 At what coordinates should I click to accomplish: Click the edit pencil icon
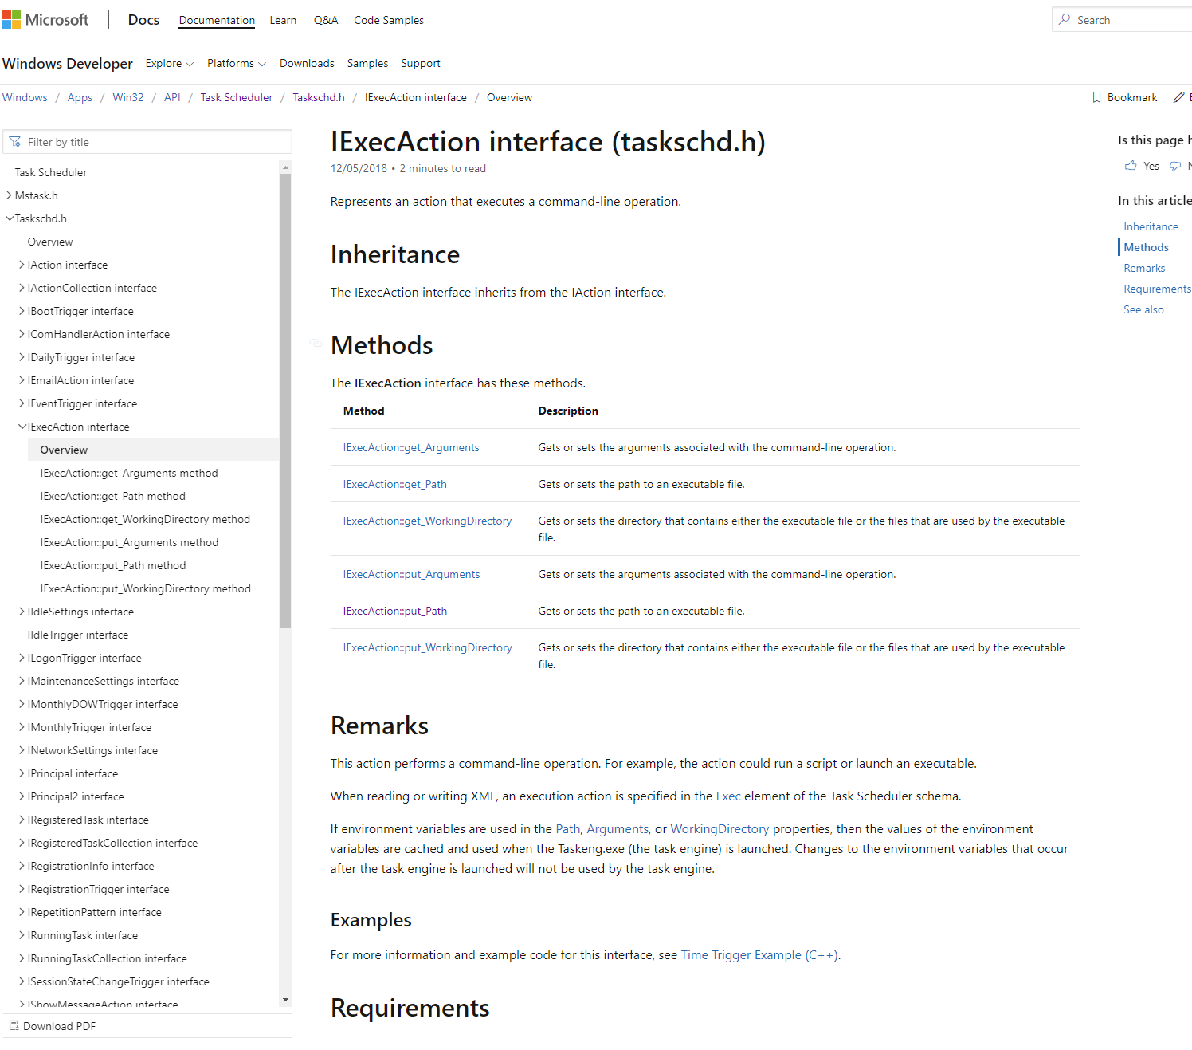coord(1178,97)
